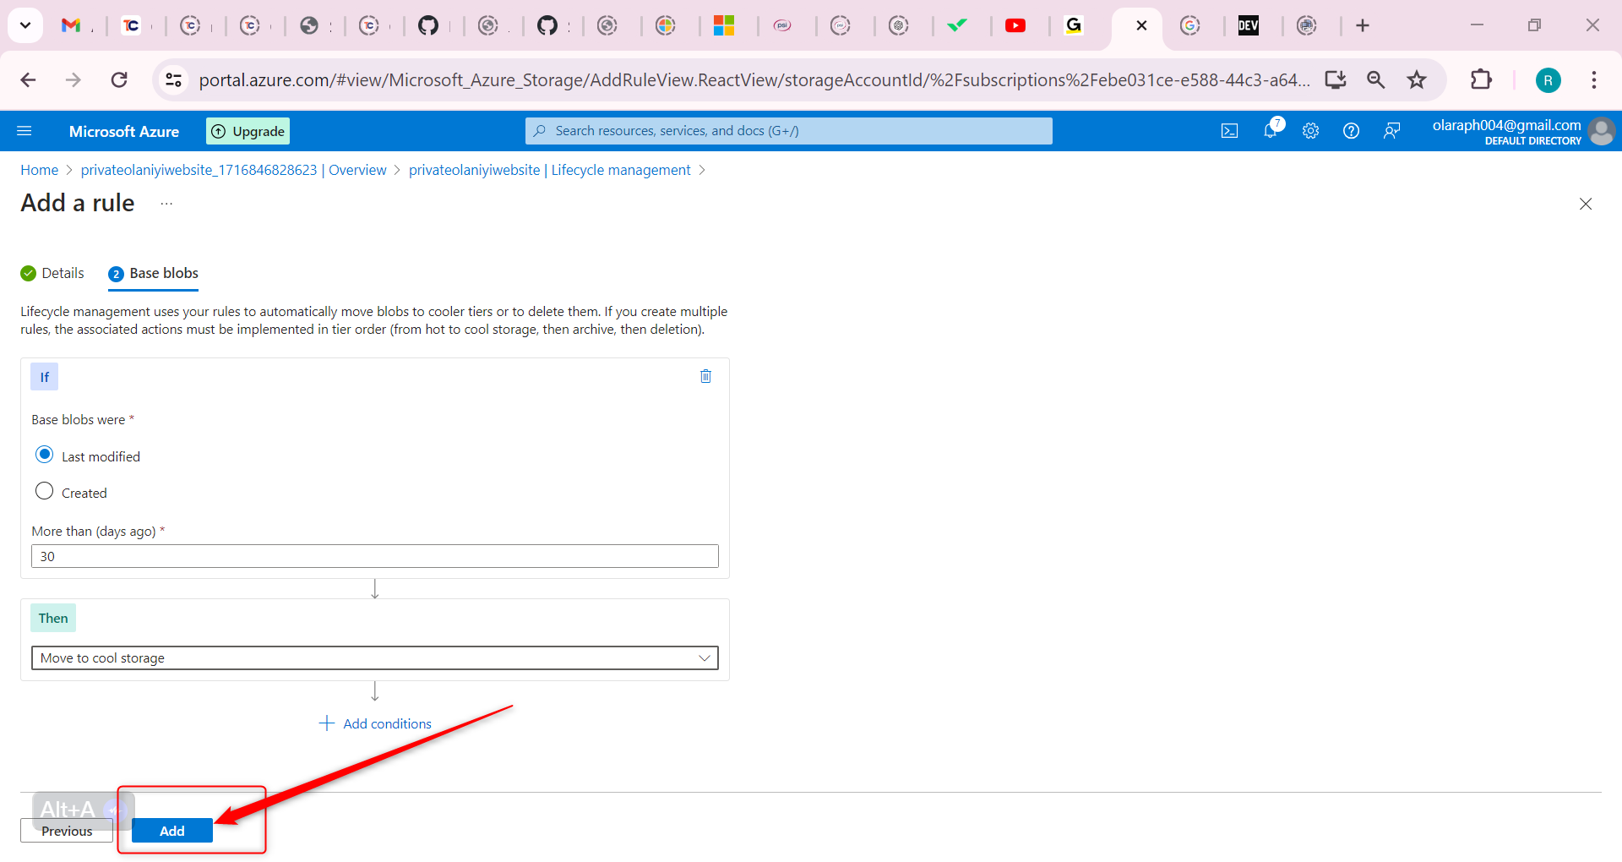The height and width of the screenshot is (862, 1622).
Task: Bookmark this page with the star
Action: 1417,80
